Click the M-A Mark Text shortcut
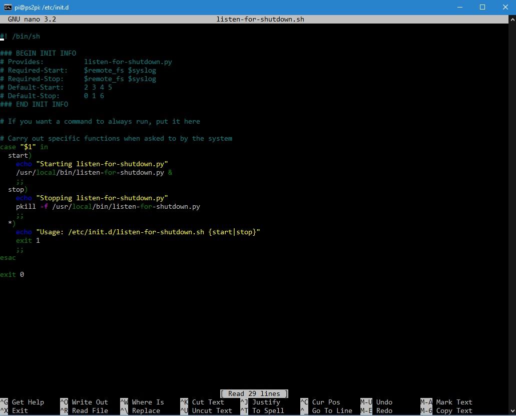Viewport: 516px width, 416px height. (x=446, y=402)
